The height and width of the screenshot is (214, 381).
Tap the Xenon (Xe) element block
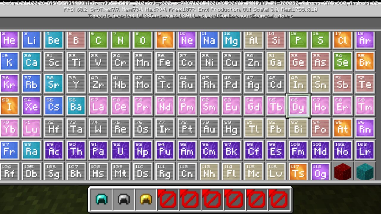pyautogui.click(x=32, y=106)
